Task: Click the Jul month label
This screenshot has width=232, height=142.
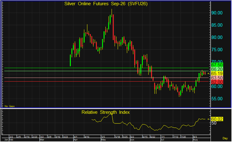Action: 163,140
